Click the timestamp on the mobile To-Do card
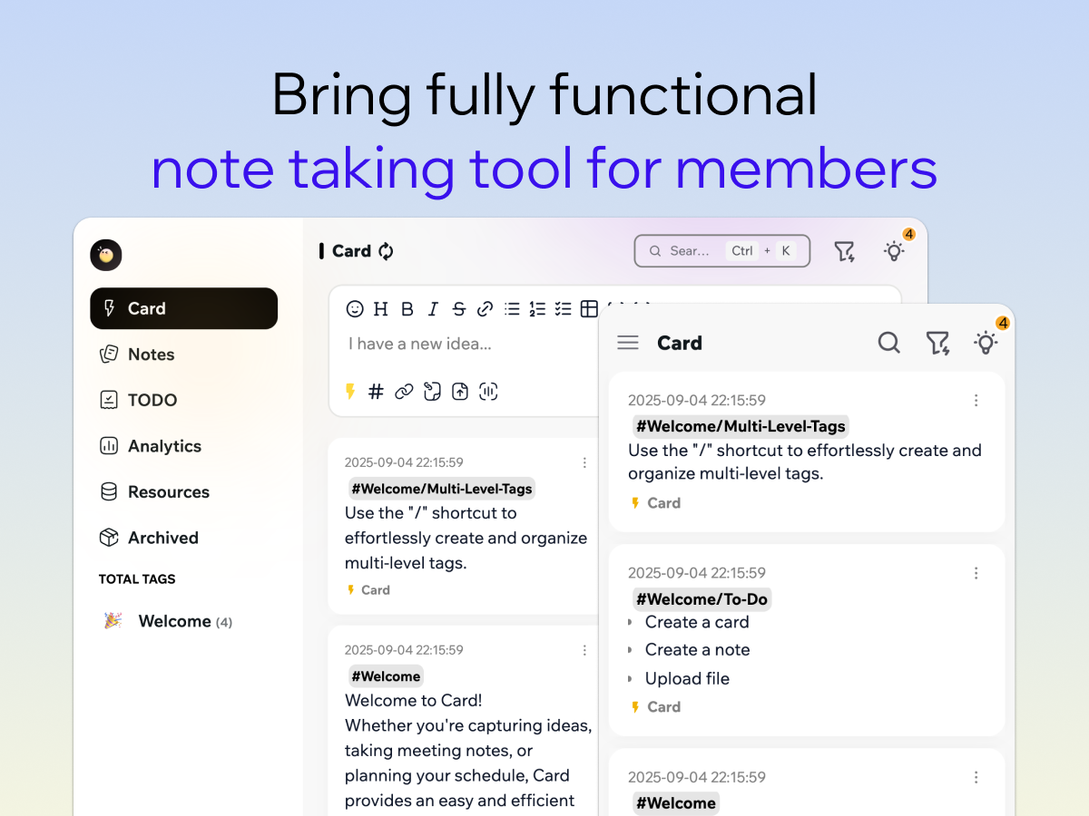This screenshot has height=816, width=1089. 697,573
